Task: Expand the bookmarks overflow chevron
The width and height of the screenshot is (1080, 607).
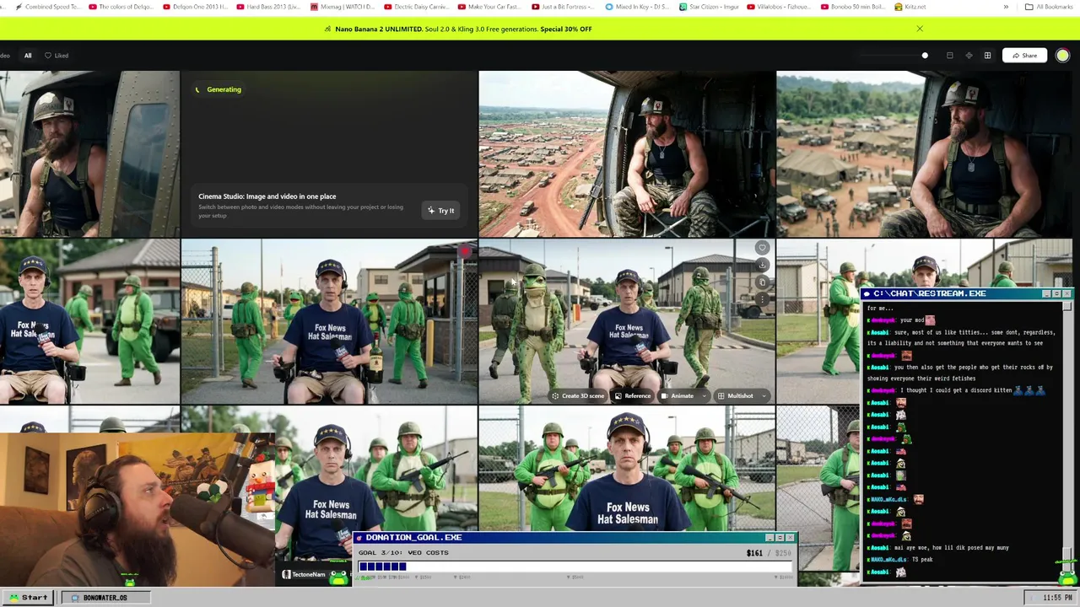Action: (x=1006, y=7)
